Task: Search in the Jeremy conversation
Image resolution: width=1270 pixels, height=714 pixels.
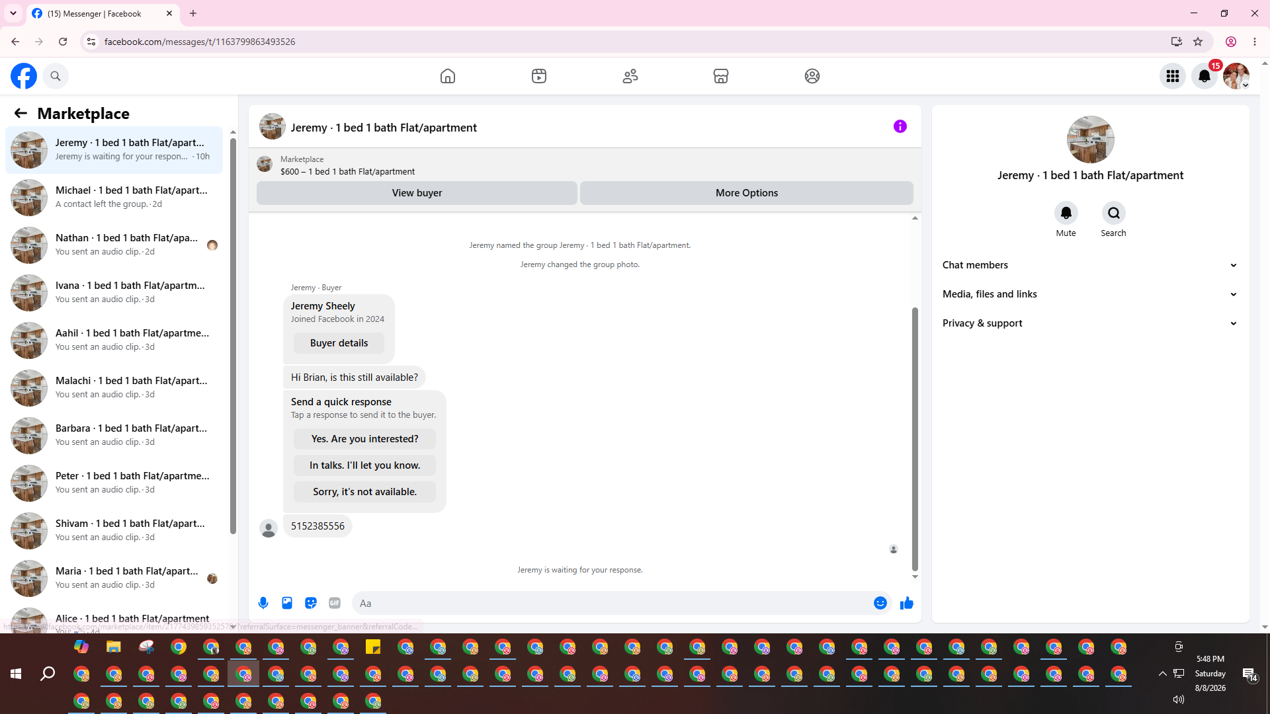Action: [1114, 213]
